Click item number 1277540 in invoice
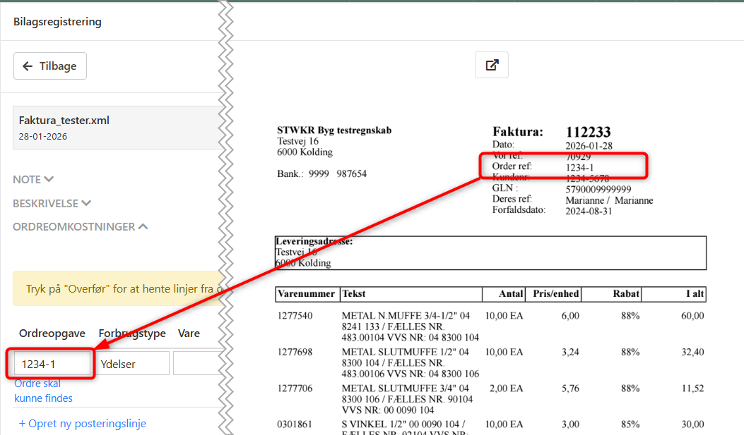This screenshot has height=435, width=744. [297, 316]
